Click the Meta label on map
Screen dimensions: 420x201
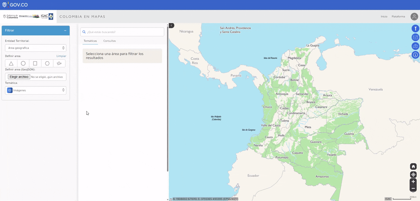click(x=308, y=127)
